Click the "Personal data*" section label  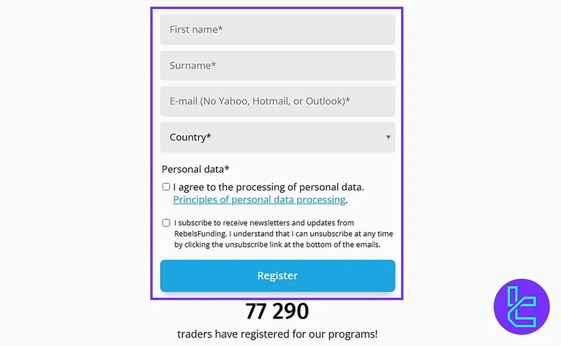coord(195,169)
